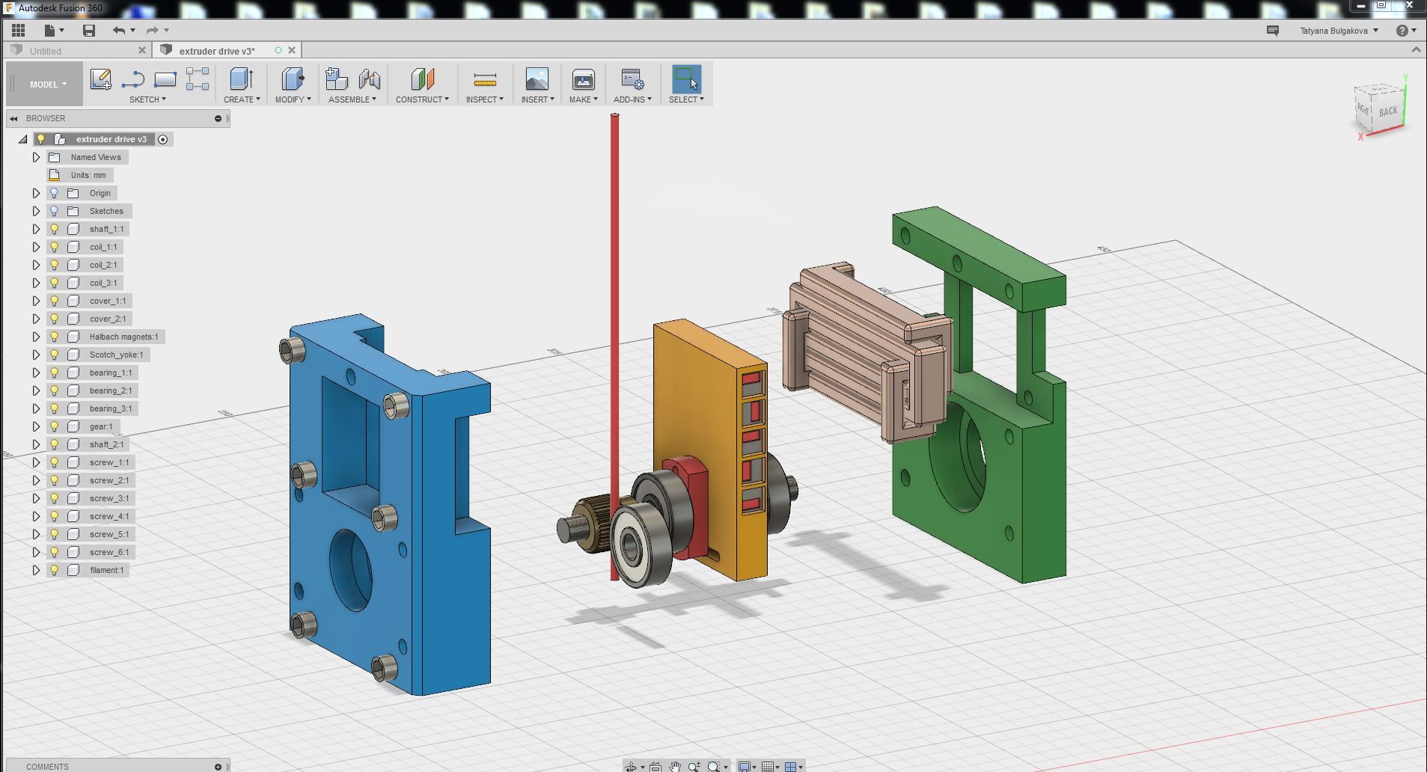This screenshot has height=772, width=1427.
Task: Activate the Select tool
Action: (685, 79)
